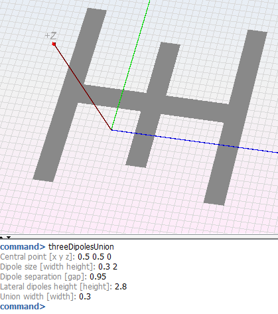
Task: Click the dark red Z axis line
Action: tap(83, 88)
